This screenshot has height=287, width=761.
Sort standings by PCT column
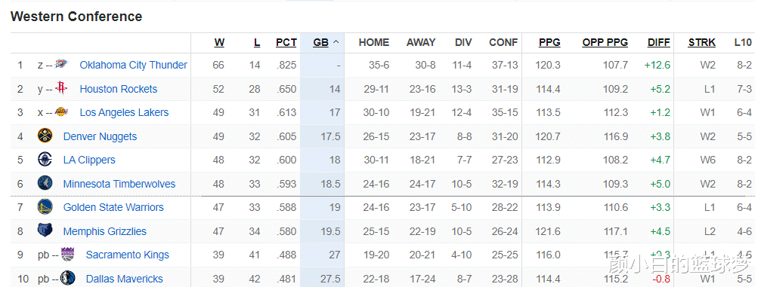286,43
